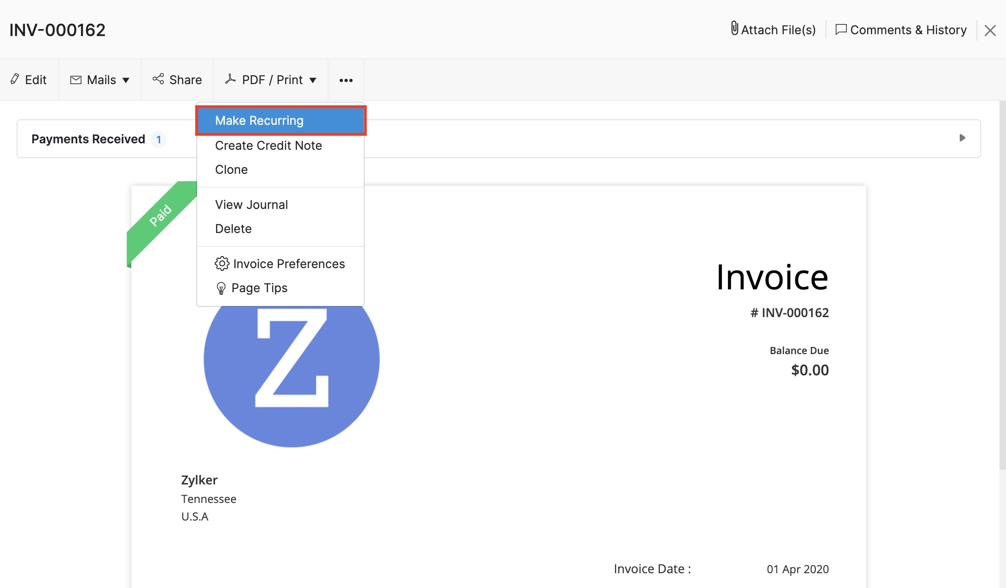Image resolution: width=1006 pixels, height=588 pixels.
Task: Click the PDF acrobat icon
Action: pyautogui.click(x=230, y=79)
